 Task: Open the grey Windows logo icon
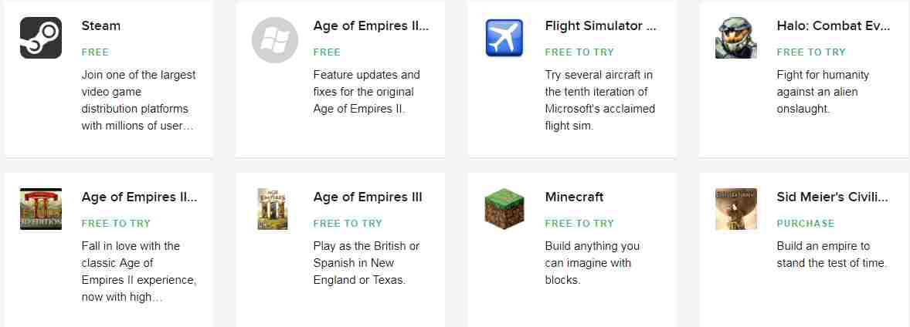[274, 39]
